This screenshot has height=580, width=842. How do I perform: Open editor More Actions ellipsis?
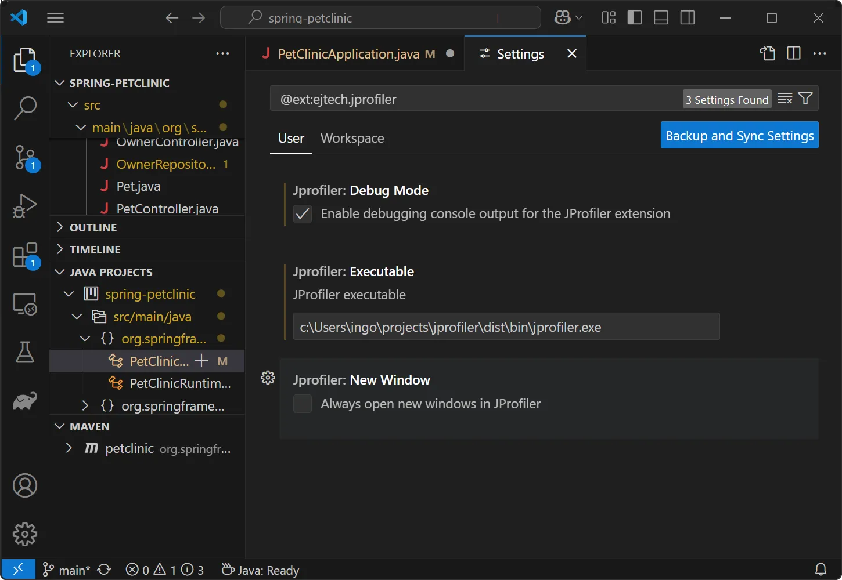(819, 53)
